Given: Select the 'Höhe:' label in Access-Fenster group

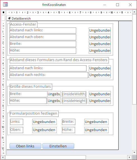Looking at the screenshot, I should coord(43,51).
